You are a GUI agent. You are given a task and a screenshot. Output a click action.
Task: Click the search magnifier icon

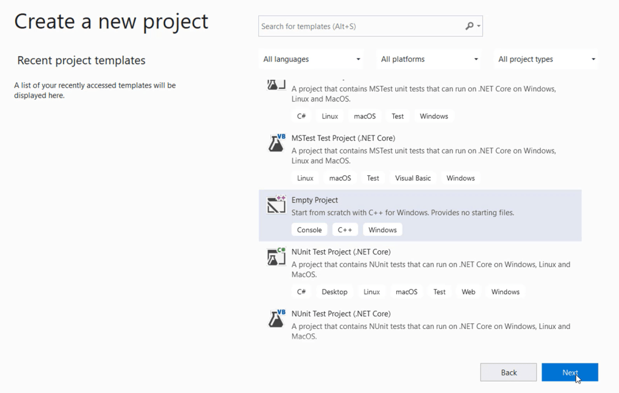469,26
